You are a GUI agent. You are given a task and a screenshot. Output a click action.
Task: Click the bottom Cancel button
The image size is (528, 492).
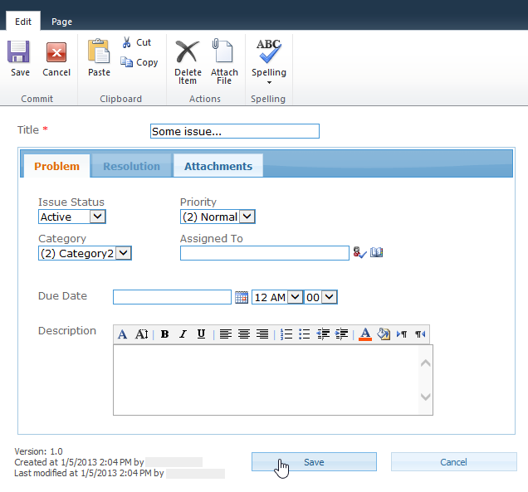coord(453,461)
